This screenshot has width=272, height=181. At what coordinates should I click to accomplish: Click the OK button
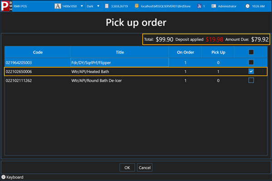coord(127,167)
